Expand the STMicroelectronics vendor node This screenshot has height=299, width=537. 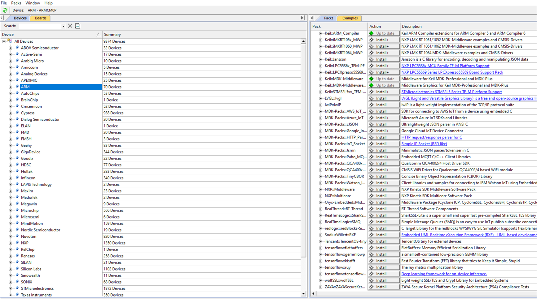click(x=10, y=288)
